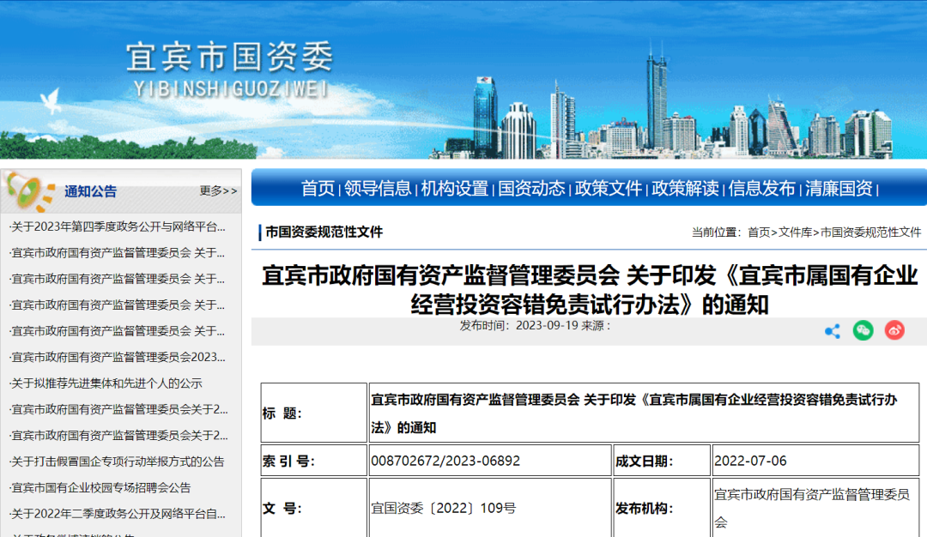This screenshot has height=537, width=927.
Task: Click the megaphone icon beside 通知公告
Action: [29, 191]
